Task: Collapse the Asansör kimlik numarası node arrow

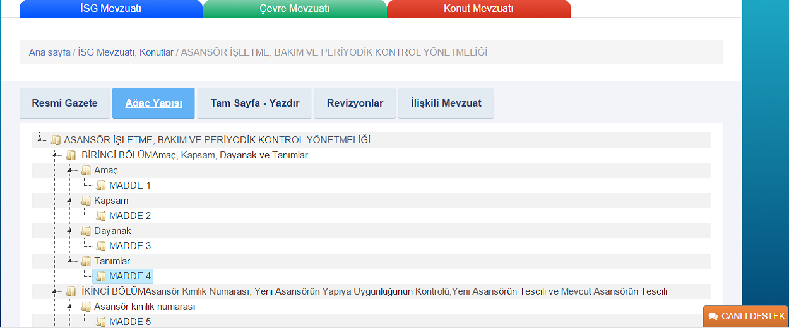Action: (x=70, y=307)
